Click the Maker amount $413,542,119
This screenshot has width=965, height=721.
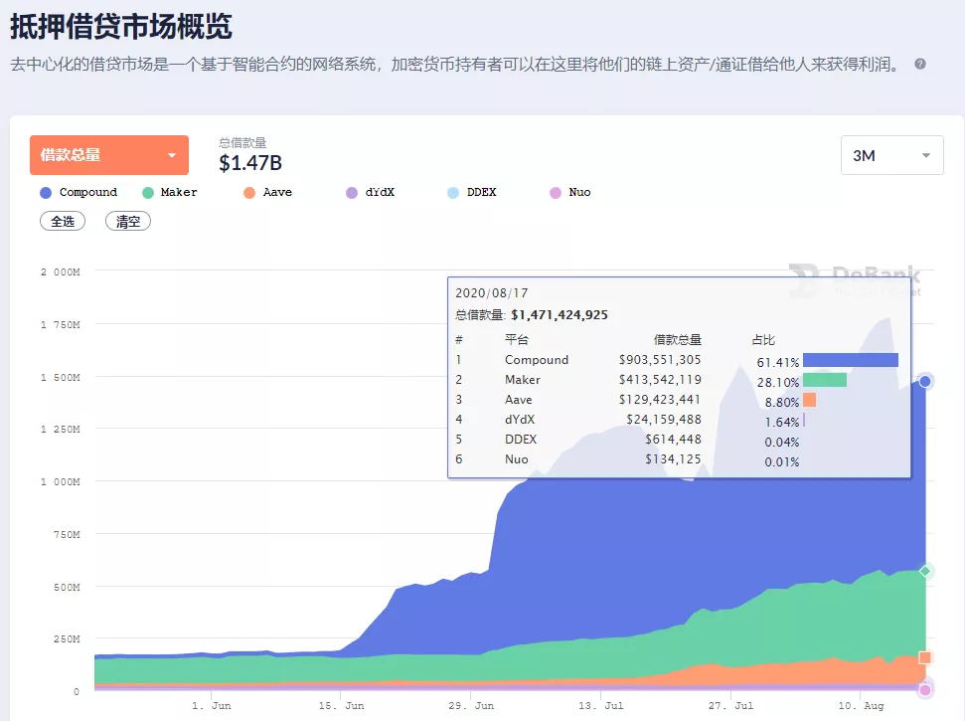(660, 380)
